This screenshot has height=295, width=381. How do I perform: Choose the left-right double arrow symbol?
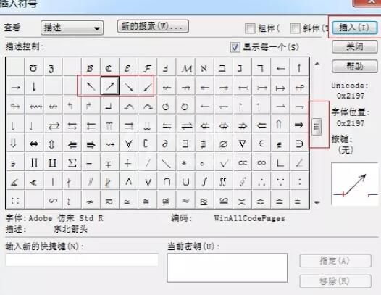tap(34, 144)
